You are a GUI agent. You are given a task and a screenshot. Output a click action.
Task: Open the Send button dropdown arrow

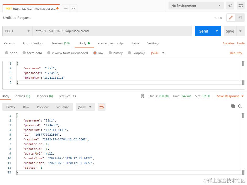217,31
